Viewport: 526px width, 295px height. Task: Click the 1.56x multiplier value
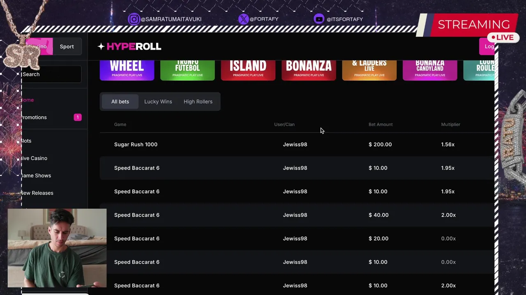click(x=448, y=145)
